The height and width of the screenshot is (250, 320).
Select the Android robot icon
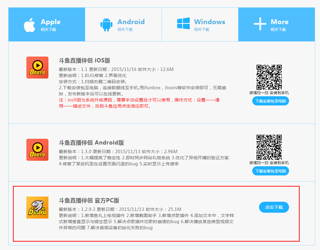click(106, 24)
